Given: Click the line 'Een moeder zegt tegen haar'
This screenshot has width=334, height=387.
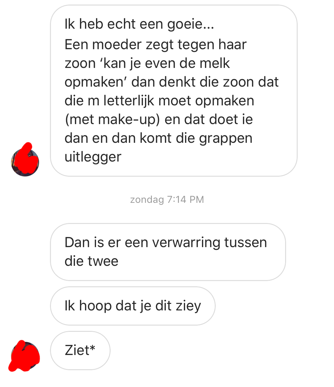Looking at the screenshot, I should [156, 45].
